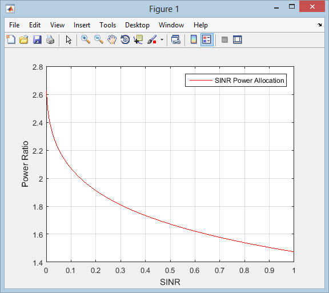This screenshot has width=329, height=293.
Task: Open file with the folder icon
Action: (x=24, y=39)
